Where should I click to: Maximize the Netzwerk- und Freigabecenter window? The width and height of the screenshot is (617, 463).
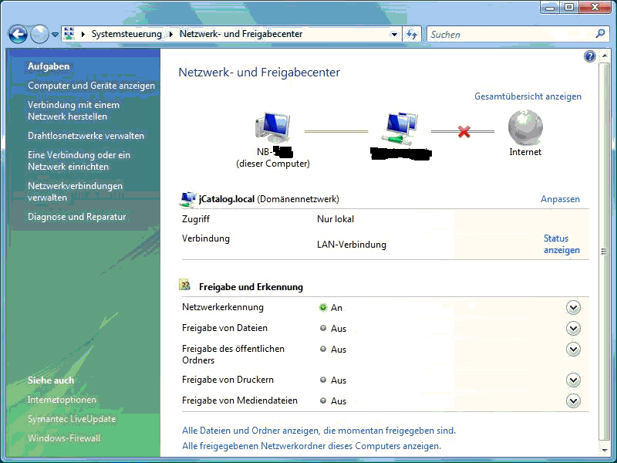(x=569, y=8)
